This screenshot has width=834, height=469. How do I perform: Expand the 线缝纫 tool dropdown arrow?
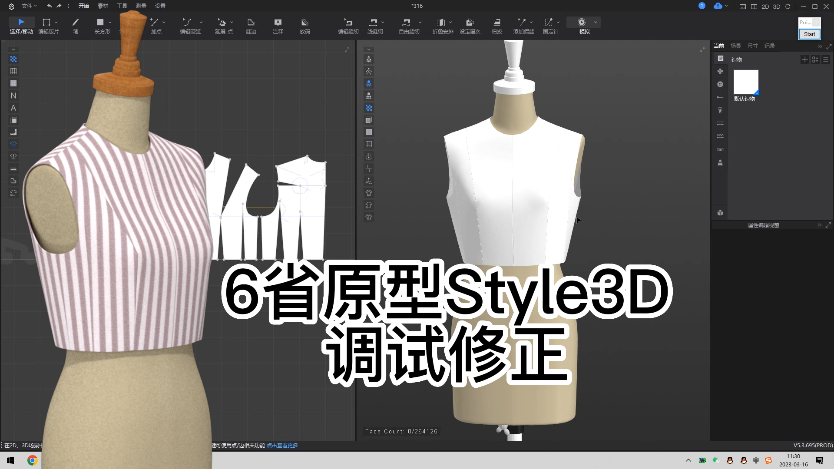383,22
